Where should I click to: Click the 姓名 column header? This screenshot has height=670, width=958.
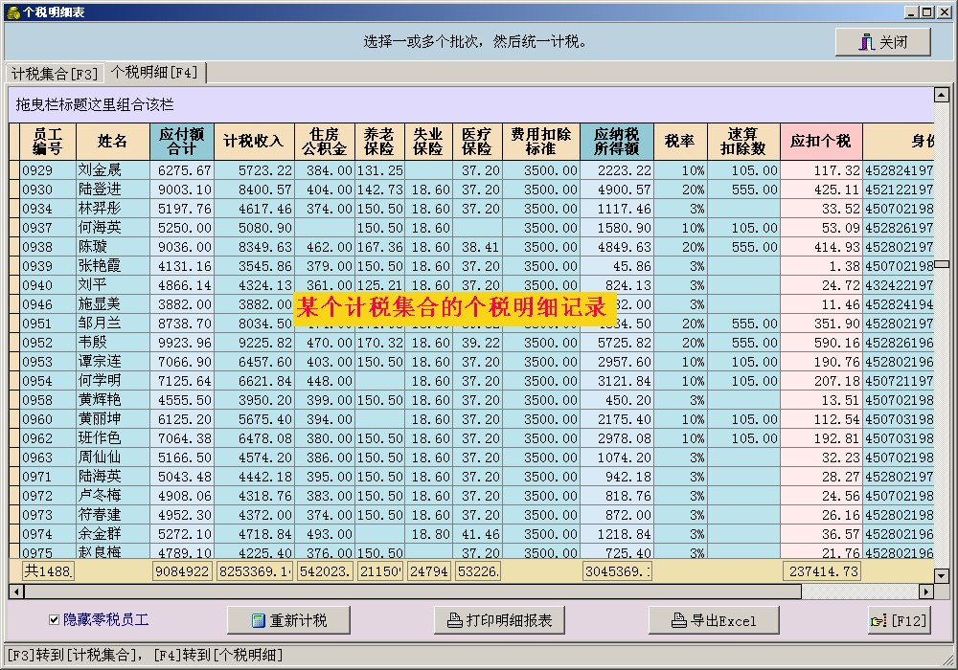tap(113, 142)
